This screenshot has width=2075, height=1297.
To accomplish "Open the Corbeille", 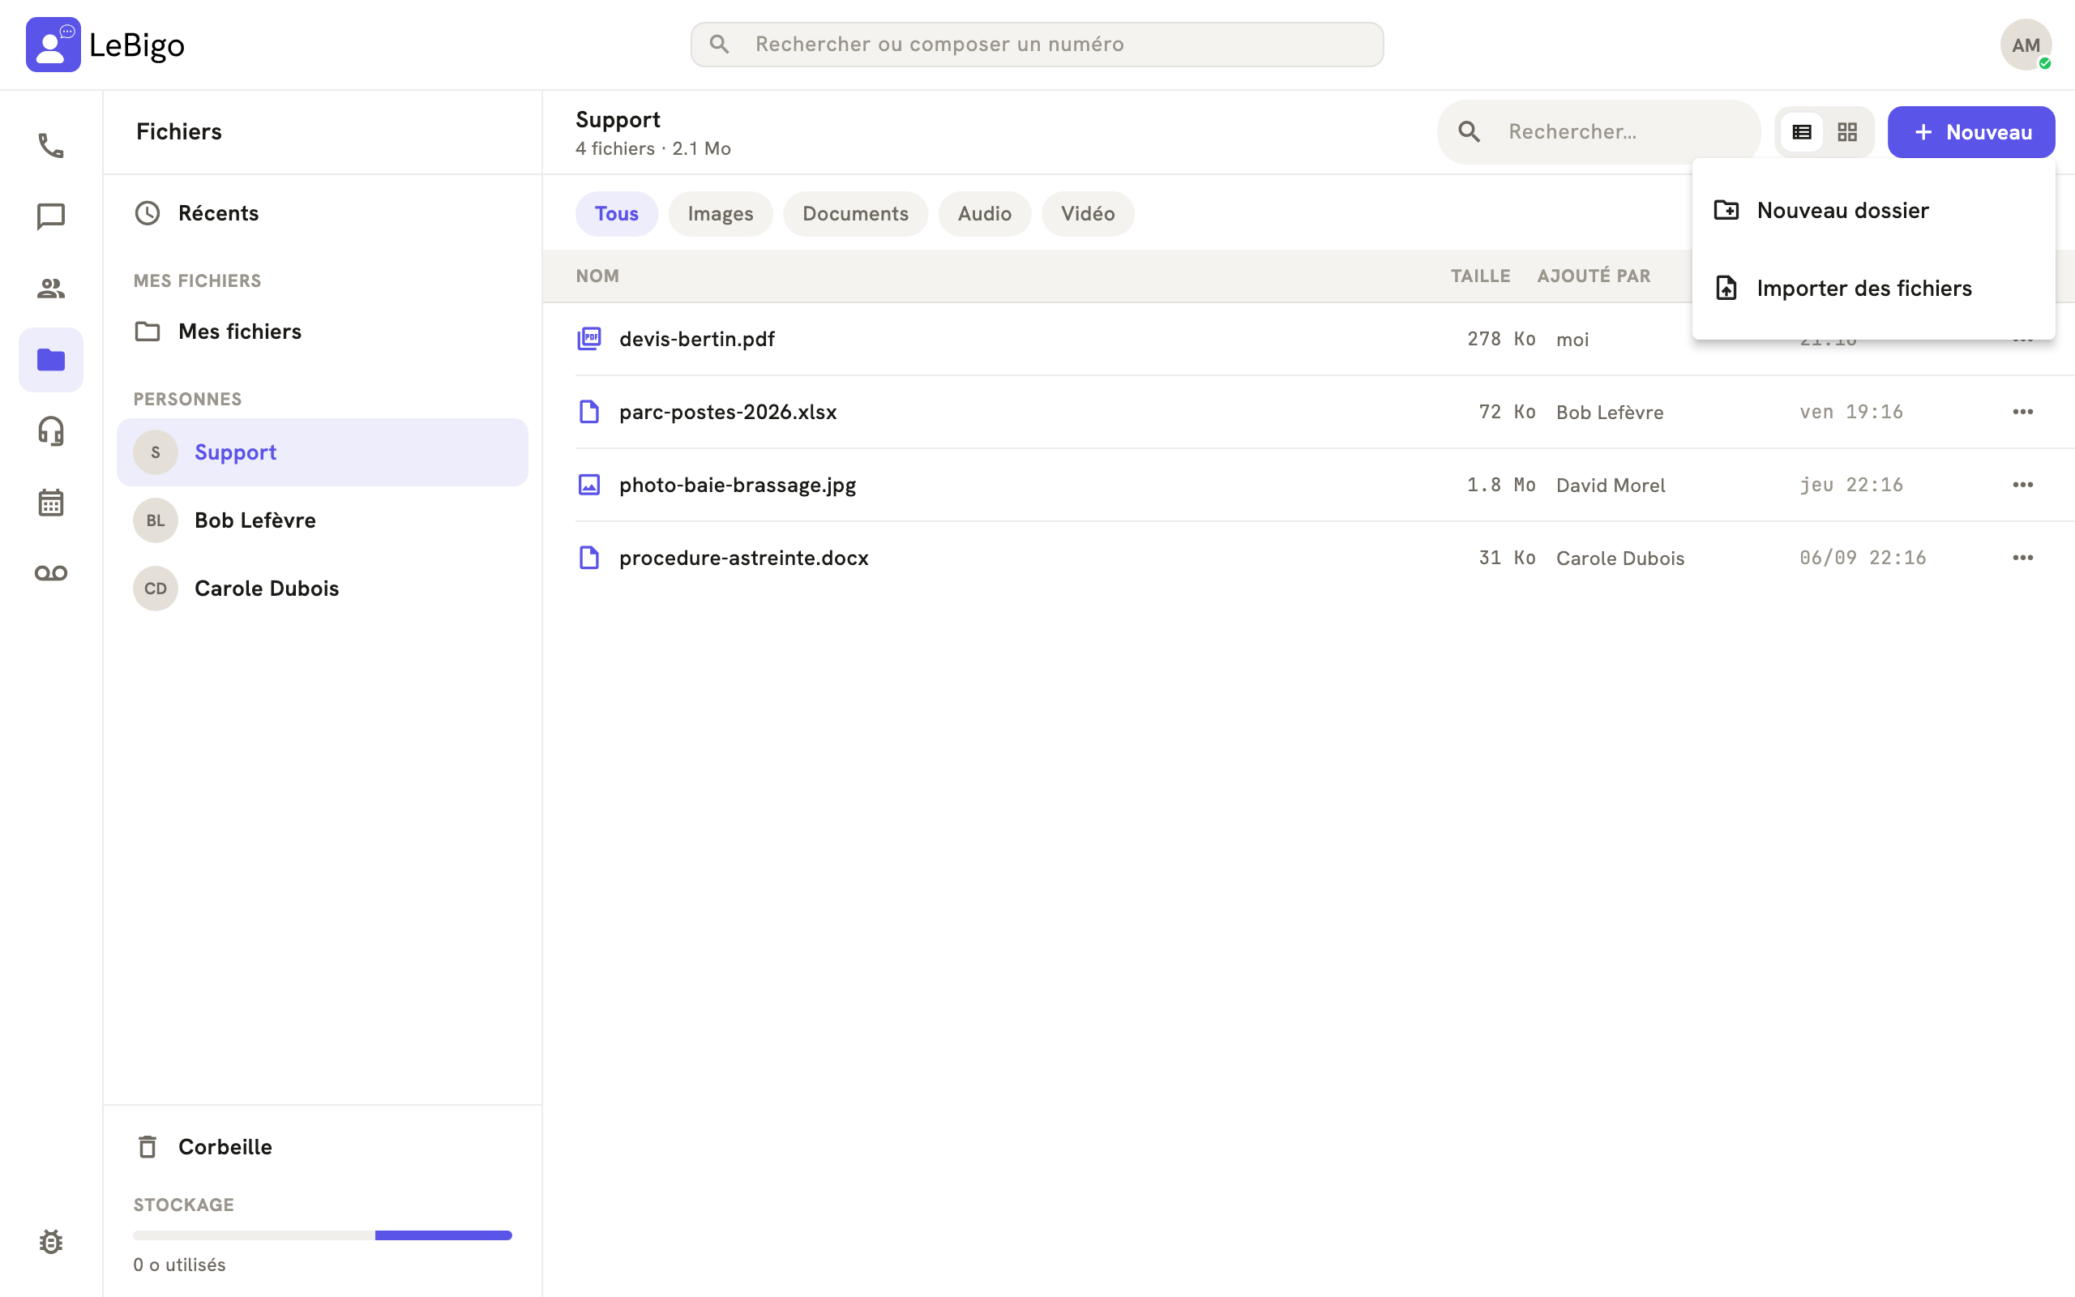I will pos(323,1147).
